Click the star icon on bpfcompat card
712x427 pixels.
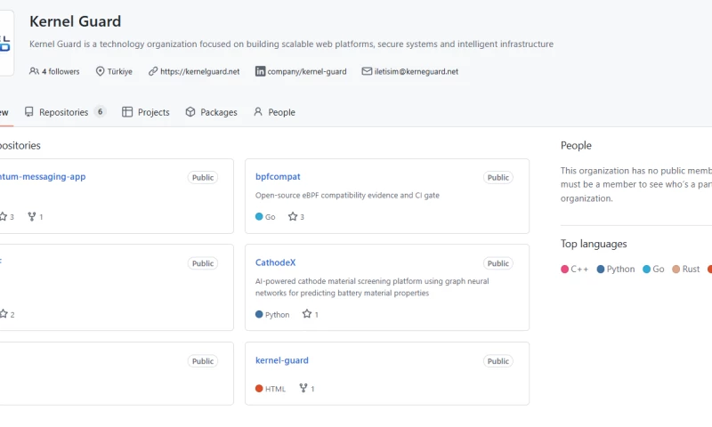coord(293,216)
